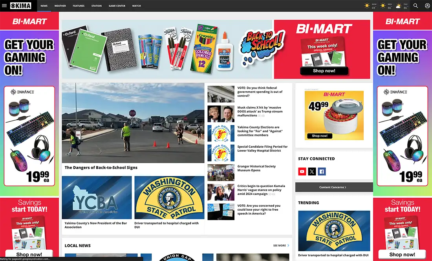
Task: Open the Granger museum crowd thumbnail
Action: (x=221, y=173)
